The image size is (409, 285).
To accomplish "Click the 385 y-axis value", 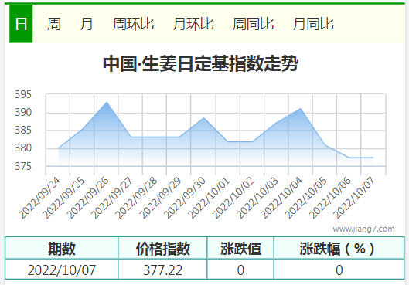I will coord(23,131).
